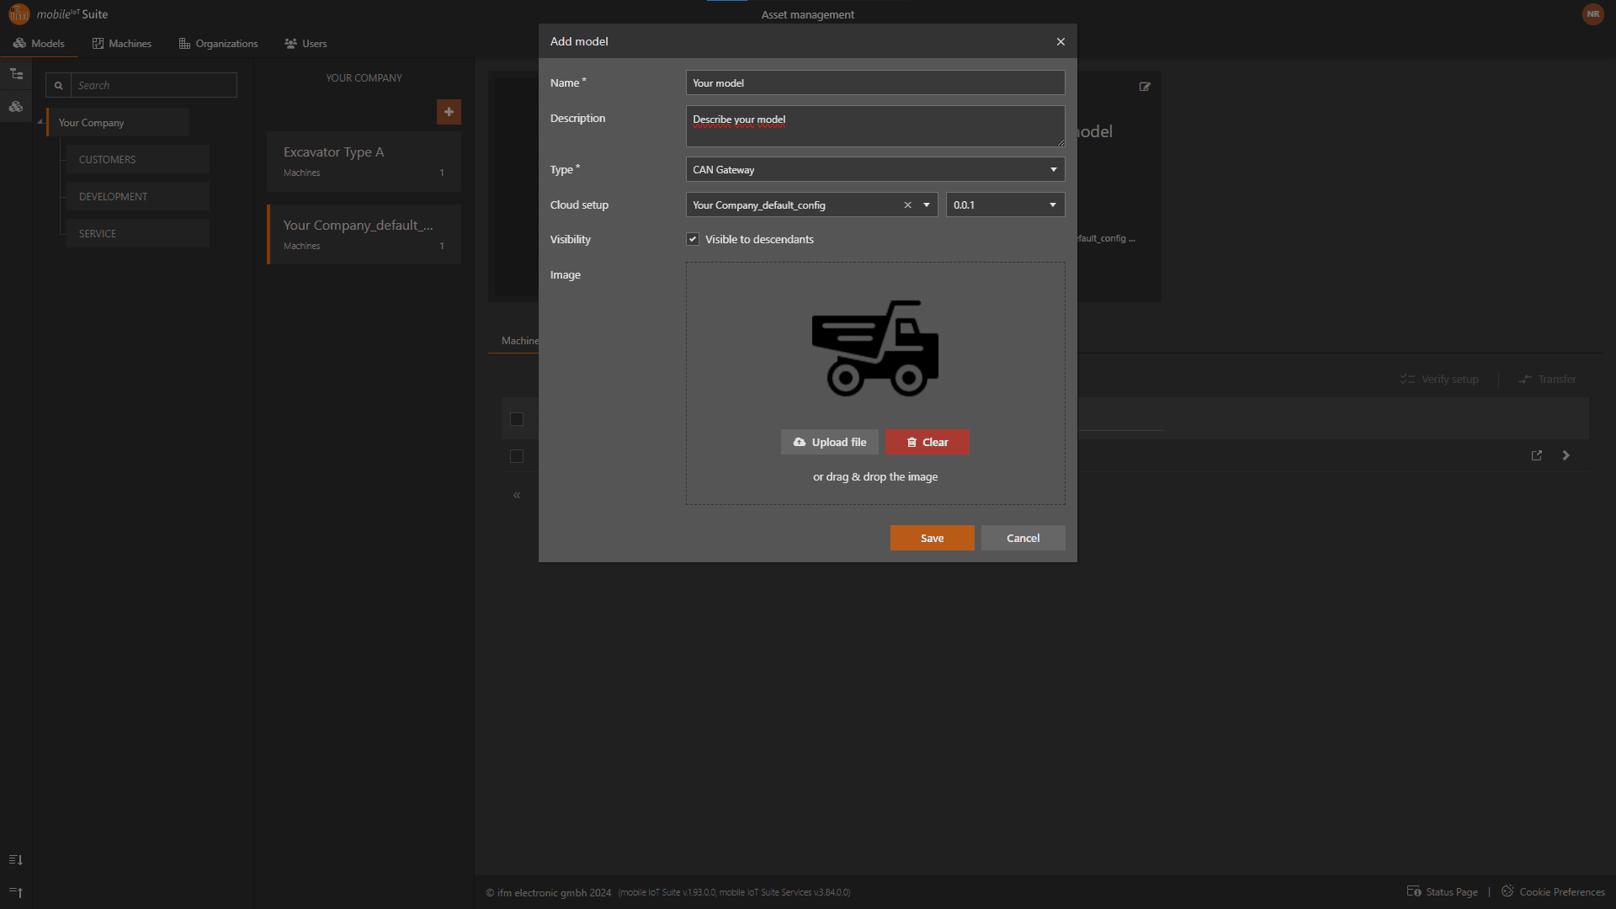Open machine in new window icon

point(1536,455)
